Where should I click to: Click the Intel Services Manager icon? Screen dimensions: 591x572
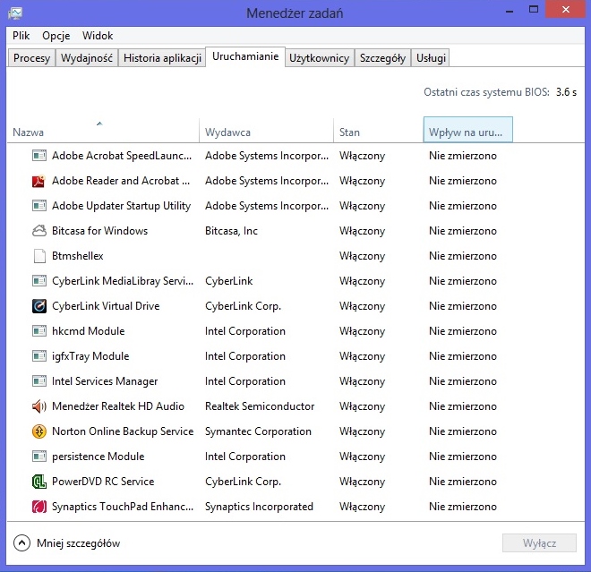click(39, 381)
